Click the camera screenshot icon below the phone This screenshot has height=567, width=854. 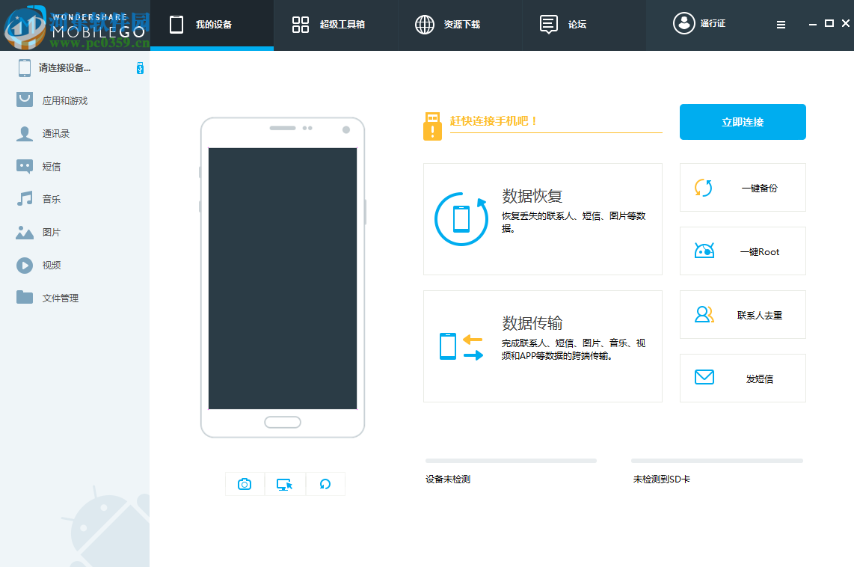pyautogui.click(x=245, y=484)
